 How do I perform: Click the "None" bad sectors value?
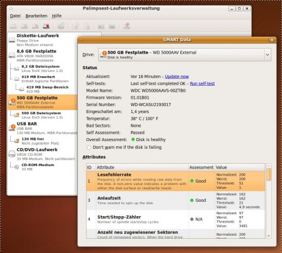pos(136,126)
